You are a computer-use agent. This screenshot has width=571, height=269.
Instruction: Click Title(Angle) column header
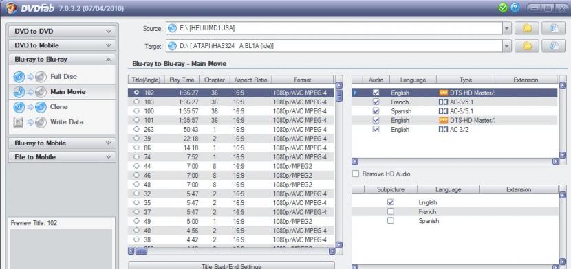coord(146,80)
